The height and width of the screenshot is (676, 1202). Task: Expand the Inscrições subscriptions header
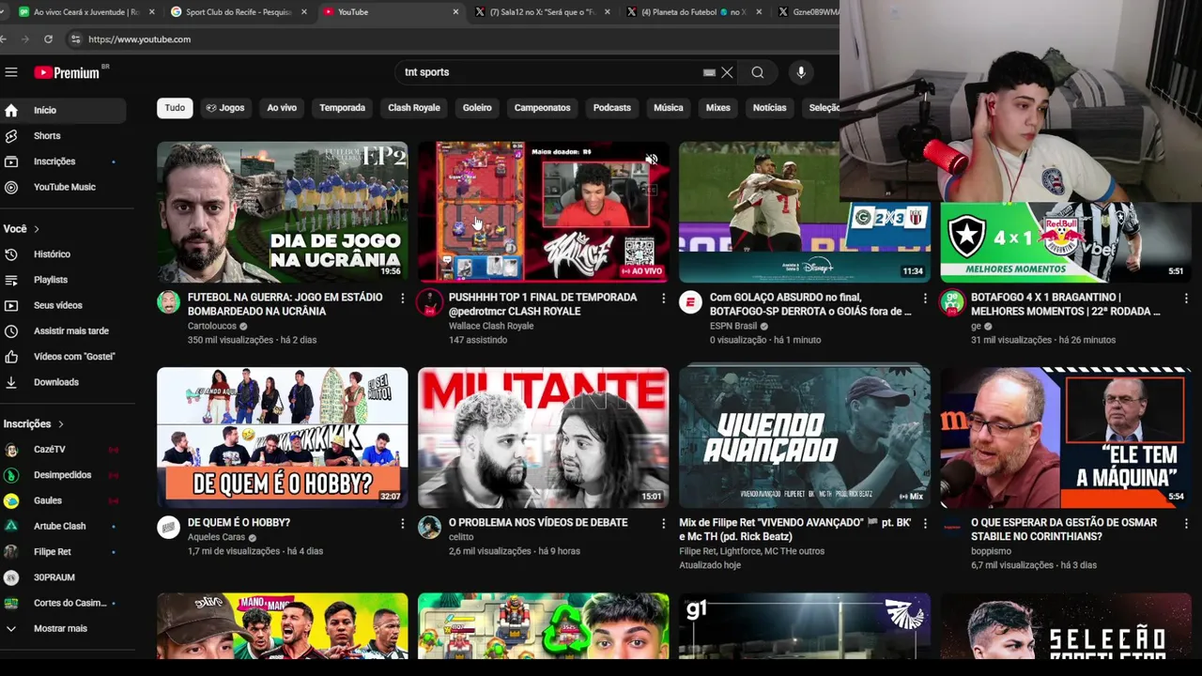tap(34, 424)
